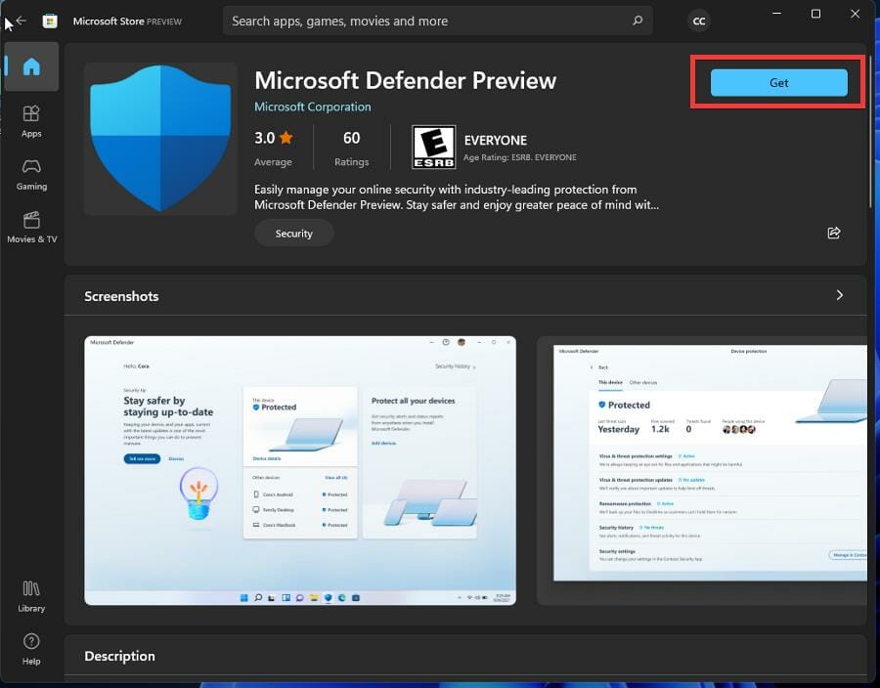Minimize the Microsoft Store window
The width and height of the screenshot is (880, 688).
[776, 14]
